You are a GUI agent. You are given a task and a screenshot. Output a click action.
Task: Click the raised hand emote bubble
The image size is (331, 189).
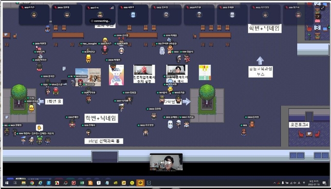(39, 128)
